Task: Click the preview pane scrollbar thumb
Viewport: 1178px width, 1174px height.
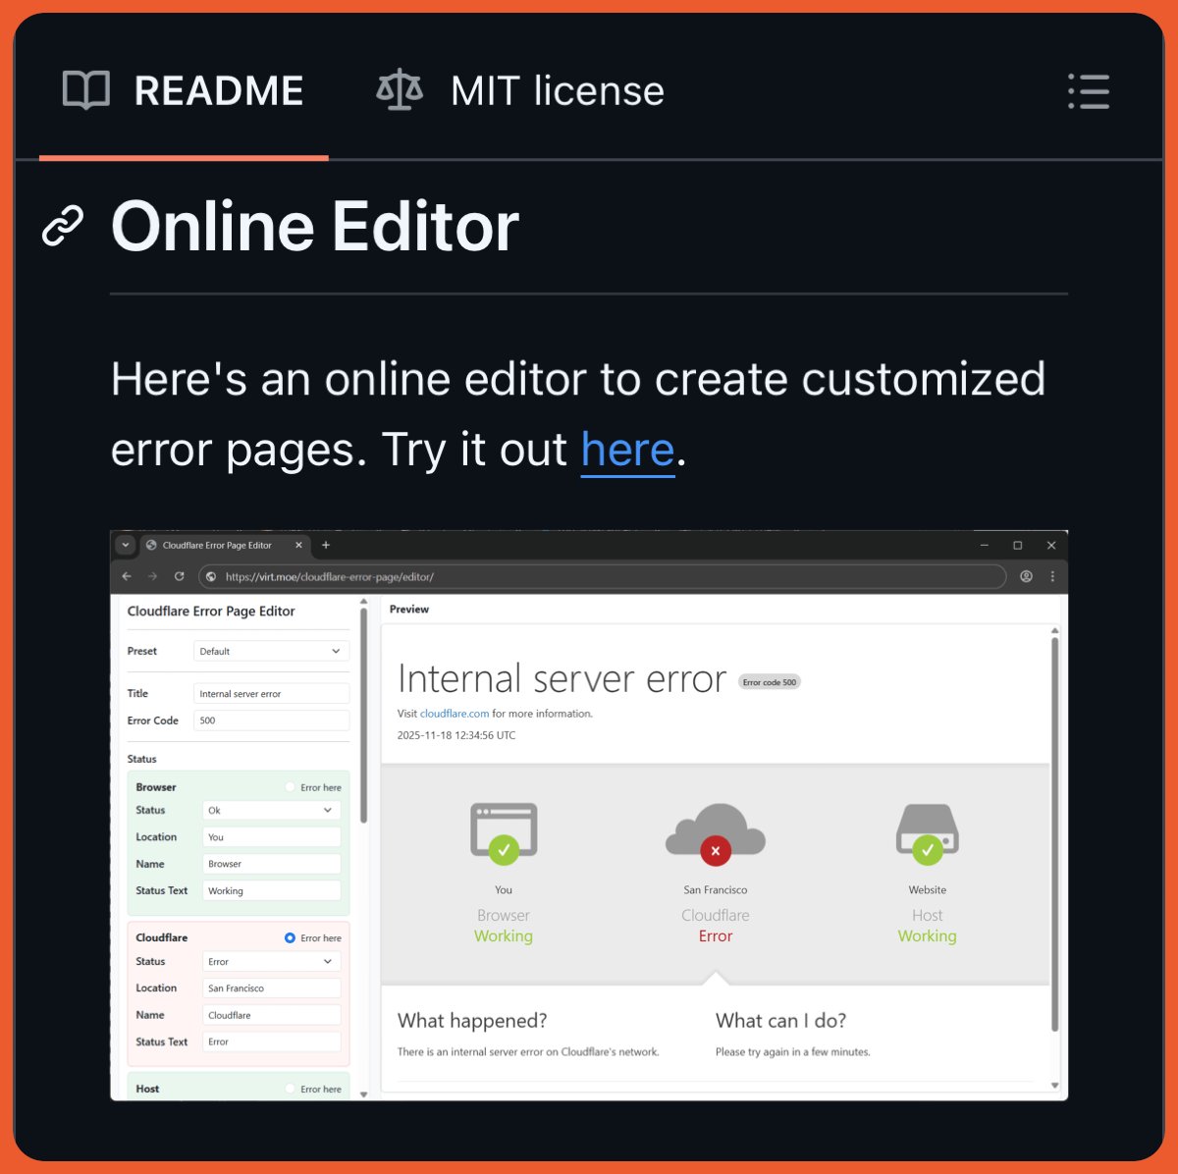Action: pyautogui.click(x=1055, y=833)
